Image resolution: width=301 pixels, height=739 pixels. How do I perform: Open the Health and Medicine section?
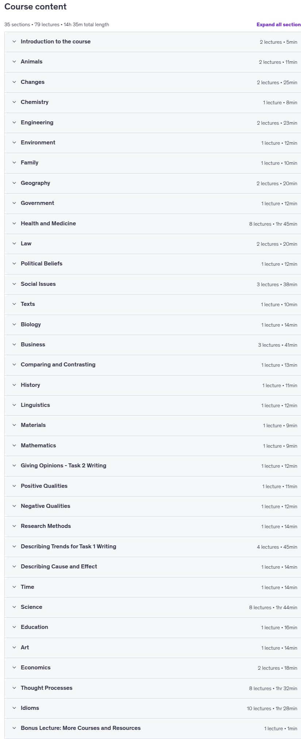click(153, 223)
